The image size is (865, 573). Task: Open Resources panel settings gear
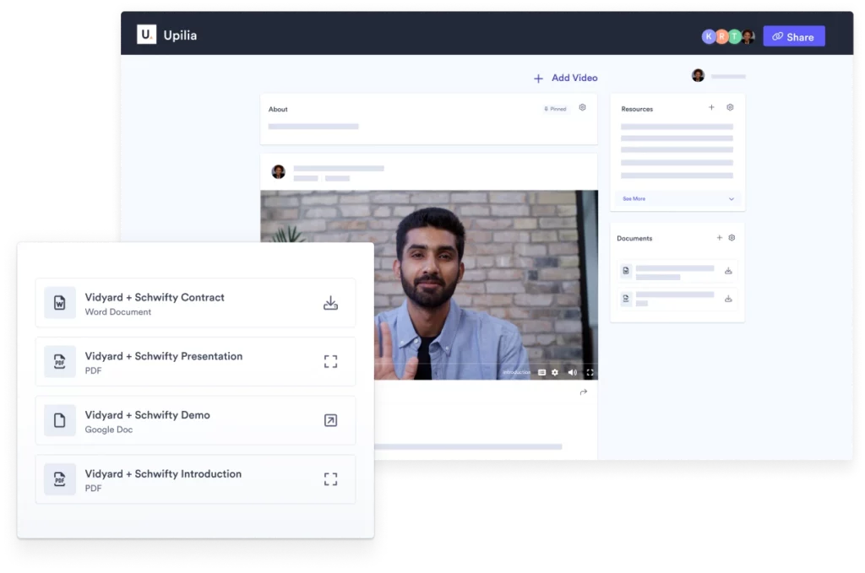click(730, 108)
